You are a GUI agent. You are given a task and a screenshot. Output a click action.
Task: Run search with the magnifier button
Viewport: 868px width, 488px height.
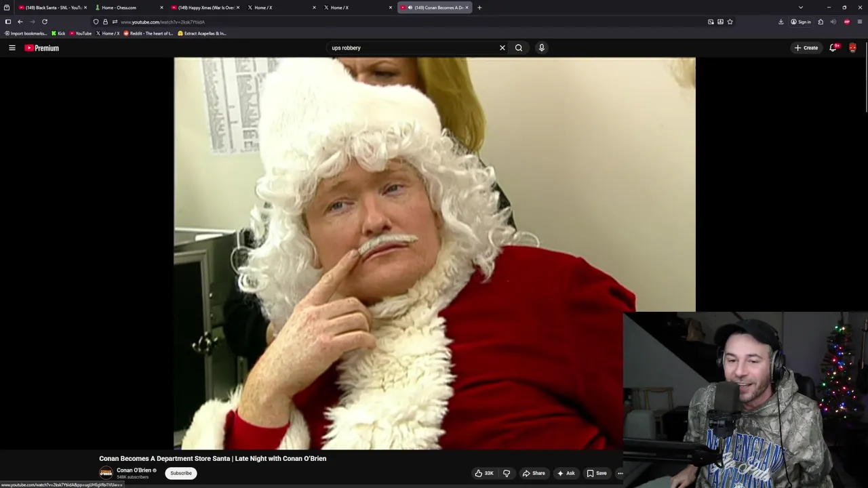519,48
